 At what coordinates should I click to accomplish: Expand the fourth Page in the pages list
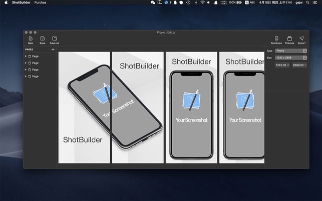pyautogui.click(x=26, y=76)
